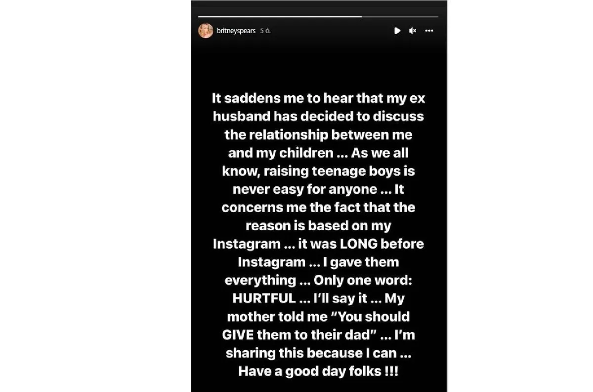
Task: Go to the britneyspears username link
Action: [237, 31]
